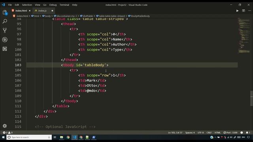Click the microphone icon in search box
The width and height of the screenshot is (253, 142).
49,137
